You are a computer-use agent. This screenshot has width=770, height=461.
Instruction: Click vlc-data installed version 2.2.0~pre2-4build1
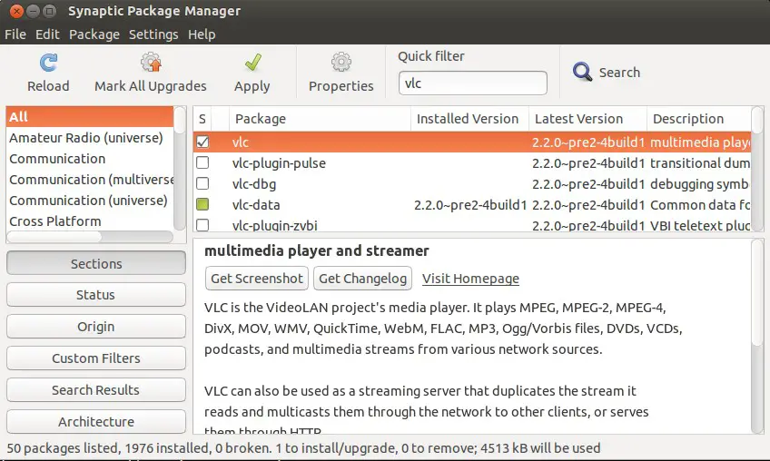(x=470, y=205)
